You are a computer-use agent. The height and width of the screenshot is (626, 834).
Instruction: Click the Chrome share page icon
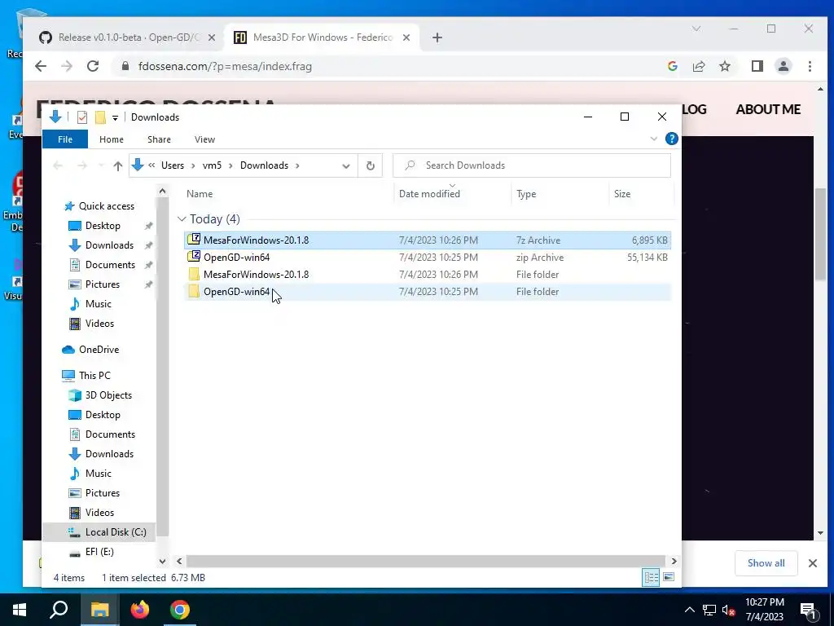tap(698, 66)
